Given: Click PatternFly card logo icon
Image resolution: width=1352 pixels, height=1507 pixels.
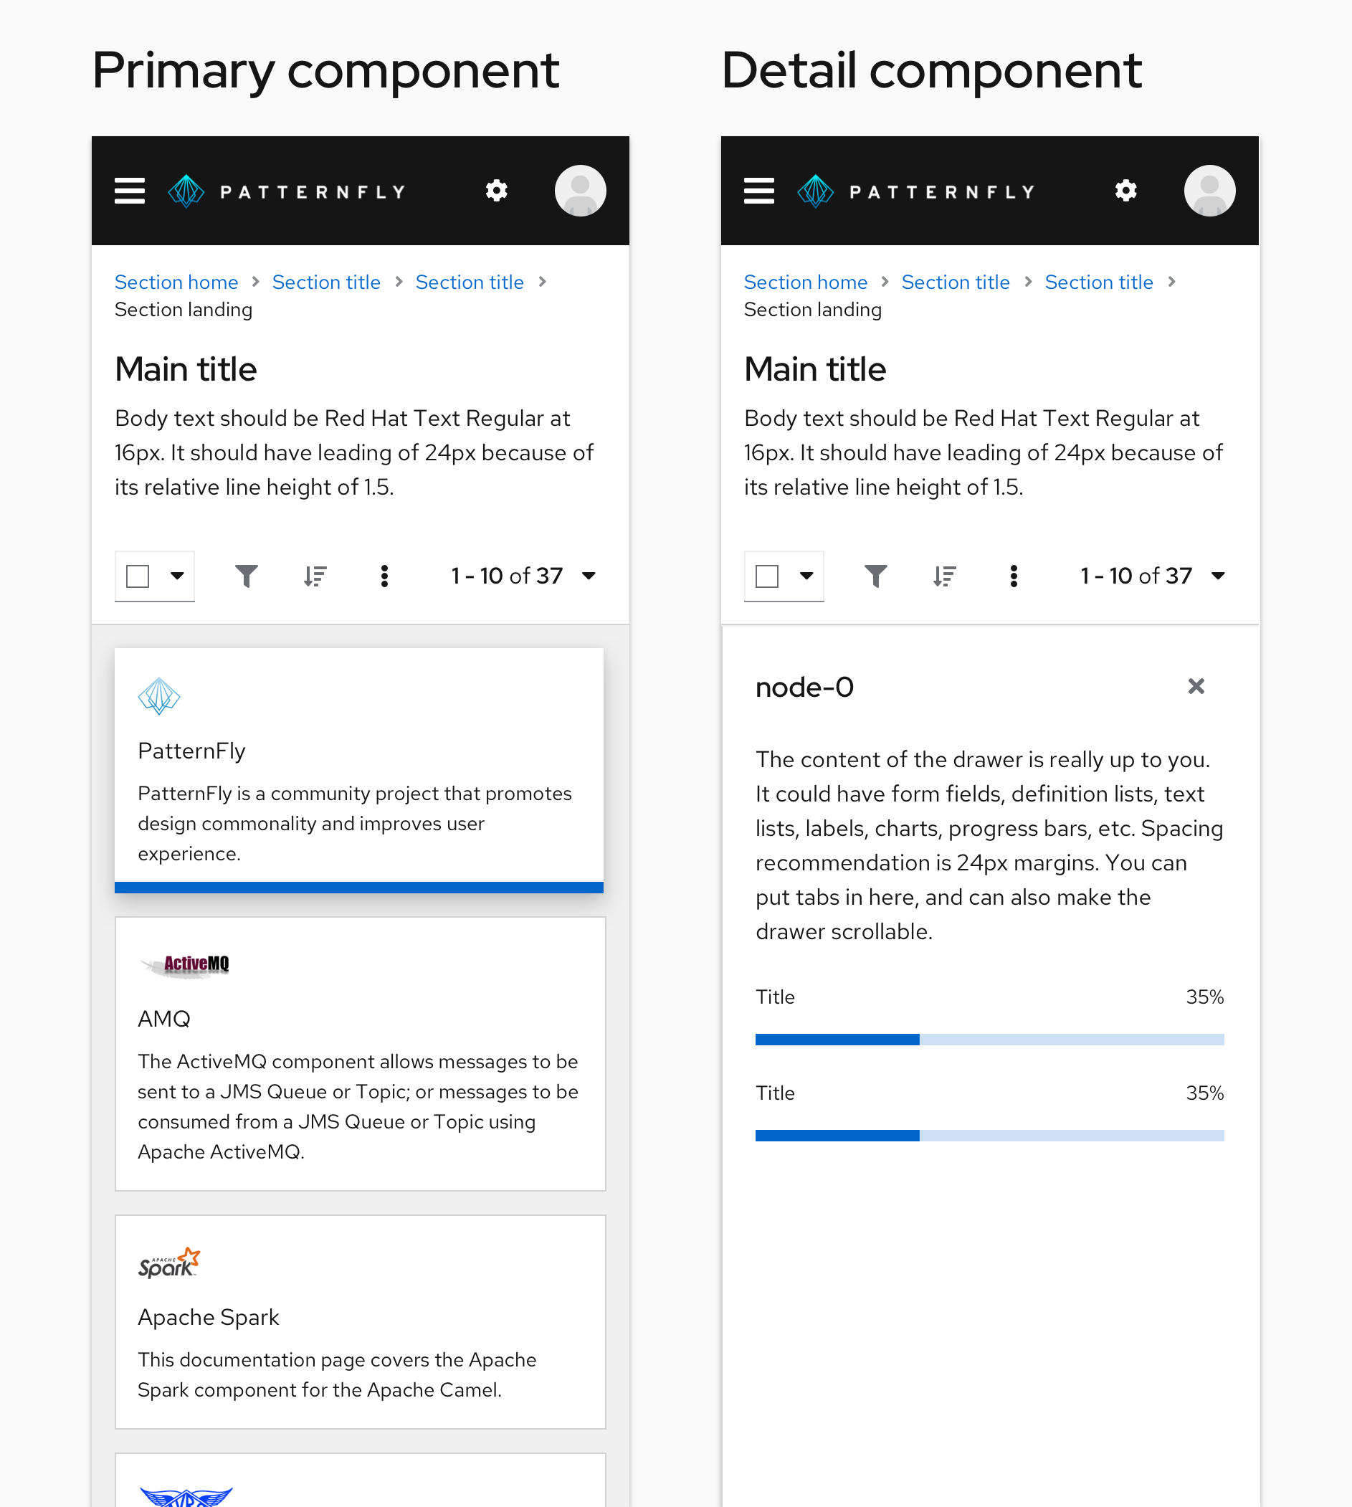Looking at the screenshot, I should click(159, 696).
